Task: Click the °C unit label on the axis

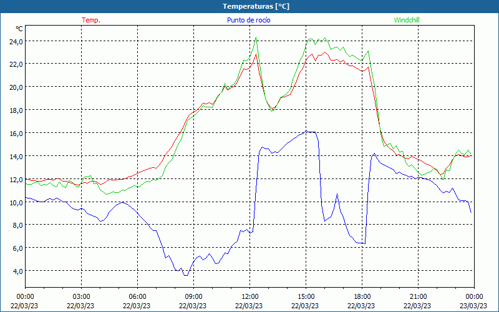Action: (19, 29)
